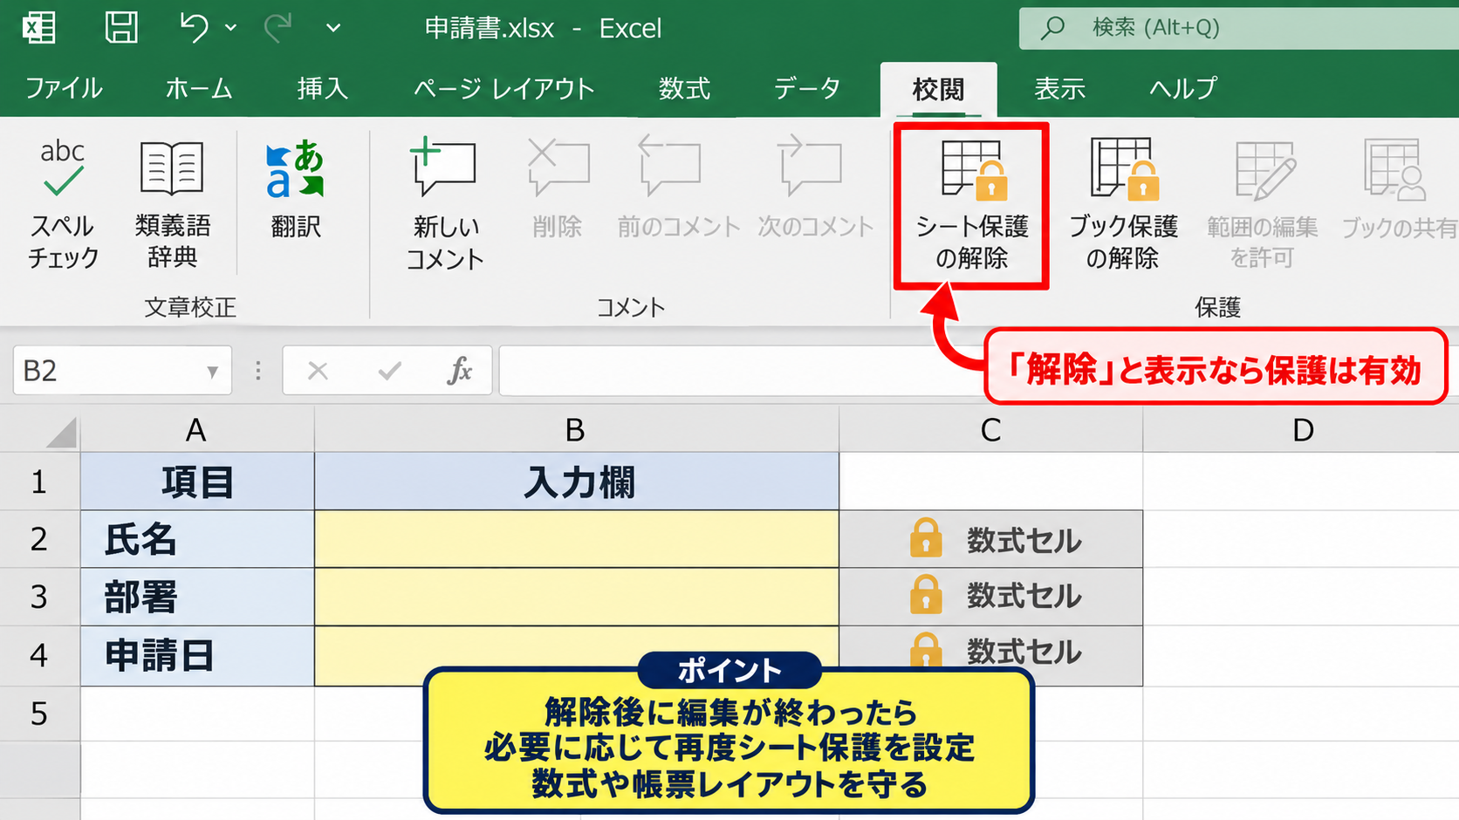Image resolution: width=1459 pixels, height=820 pixels.
Task: Open Insert Function with the fx button
Action: [x=460, y=371]
